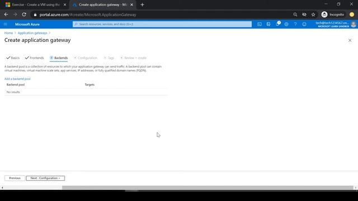This screenshot has width=358, height=201.
Task: Click the browser Back arrow
Action: point(6,15)
